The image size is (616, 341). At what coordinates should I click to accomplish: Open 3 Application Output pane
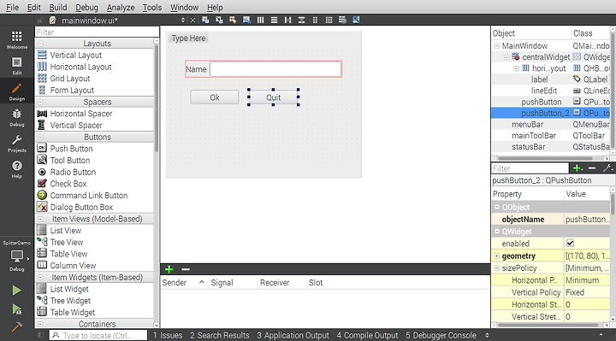click(293, 335)
